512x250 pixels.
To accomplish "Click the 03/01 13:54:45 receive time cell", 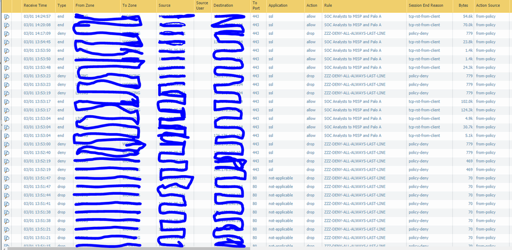I will (x=37, y=42).
